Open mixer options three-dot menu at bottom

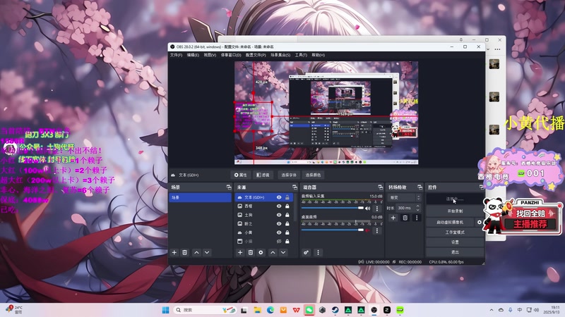click(318, 253)
